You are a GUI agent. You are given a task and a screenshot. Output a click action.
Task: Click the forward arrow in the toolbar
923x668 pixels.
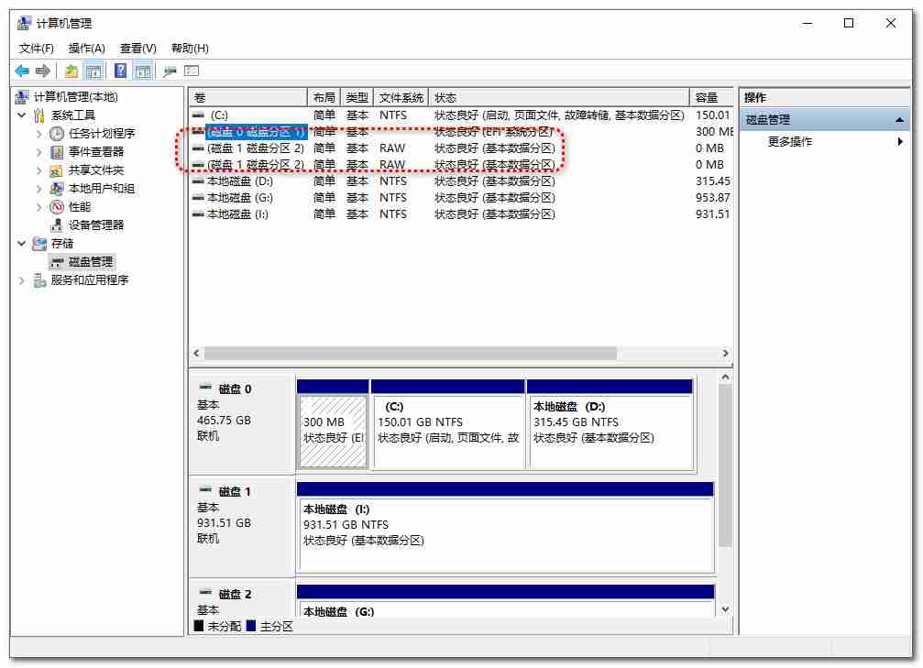pos(42,71)
